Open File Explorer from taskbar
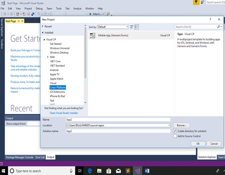The image size is (225, 175). point(99,171)
